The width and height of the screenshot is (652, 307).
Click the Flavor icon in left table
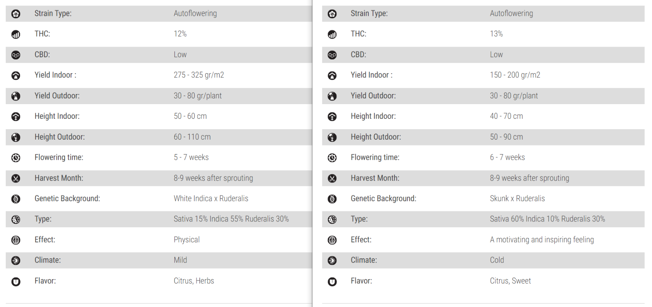(16, 282)
